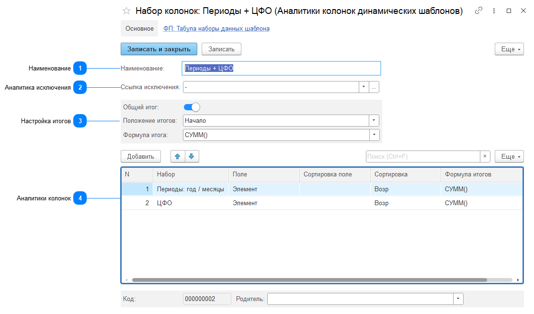Open the table's Еще menu
Image resolution: width=534 pixels, height=314 pixels.
click(x=509, y=156)
